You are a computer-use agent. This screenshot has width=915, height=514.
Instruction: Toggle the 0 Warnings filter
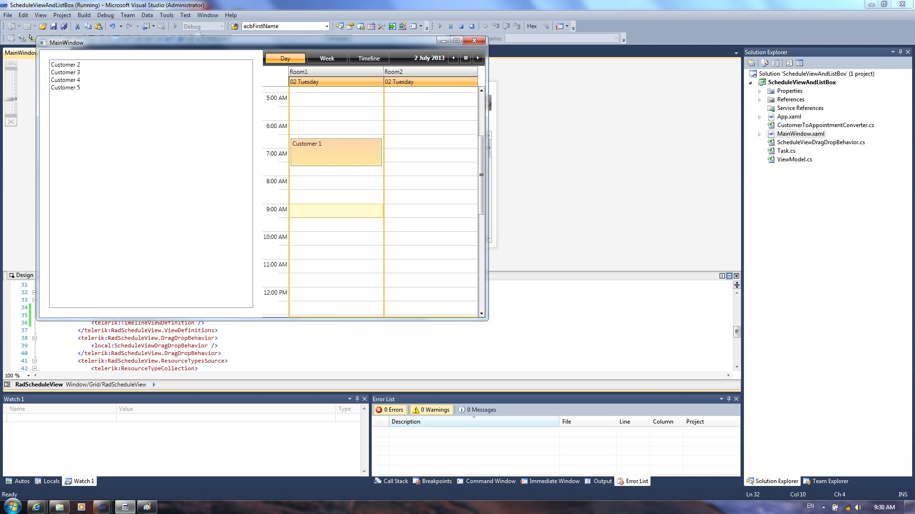tap(431, 410)
